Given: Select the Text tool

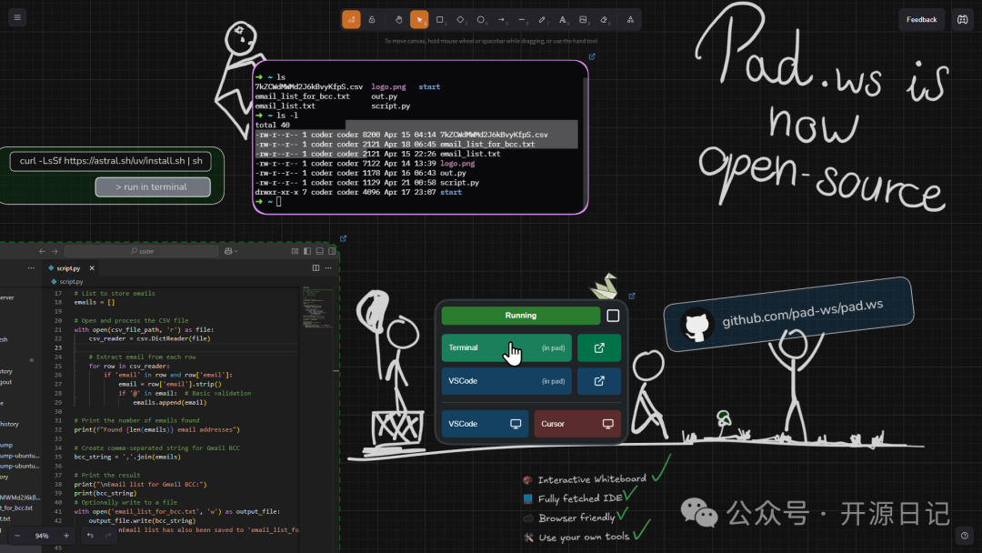Looking at the screenshot, I should [x=562, y=19].
